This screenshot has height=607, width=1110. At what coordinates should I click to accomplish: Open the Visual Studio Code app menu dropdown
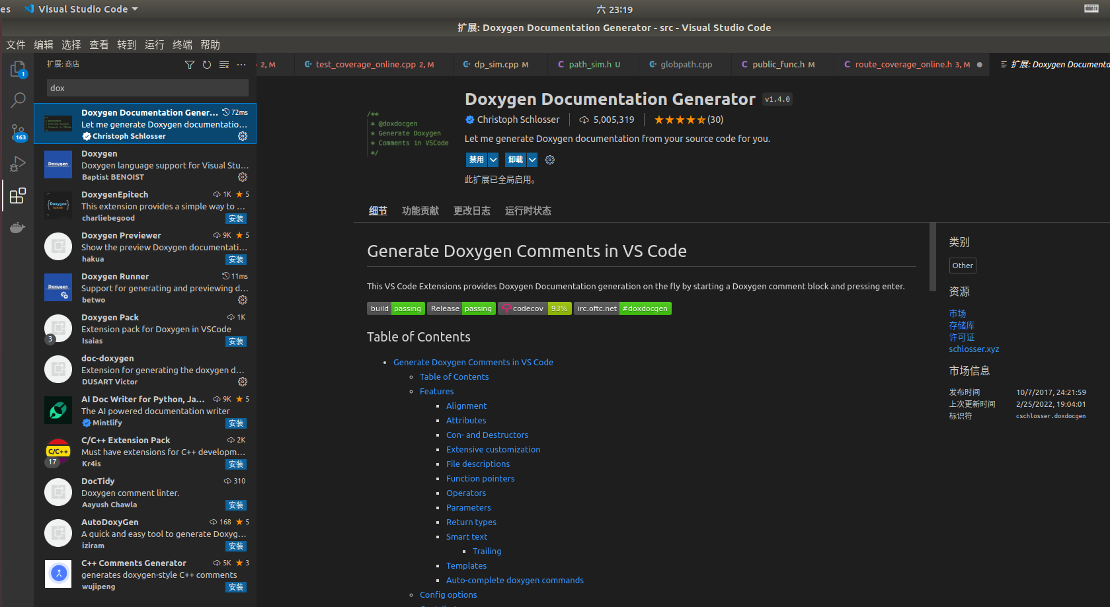coord(81,9)
